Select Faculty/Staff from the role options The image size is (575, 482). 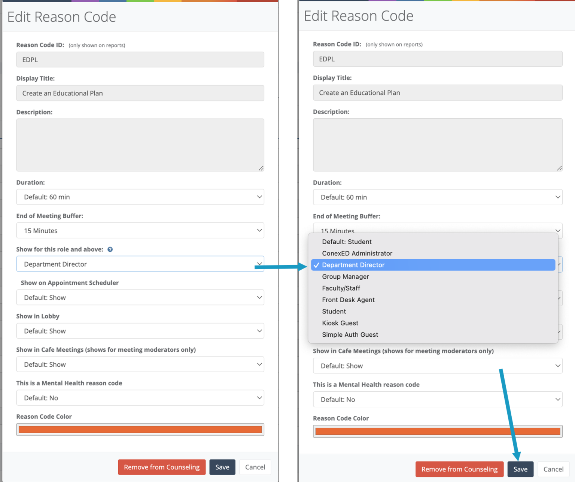point(341,288)
